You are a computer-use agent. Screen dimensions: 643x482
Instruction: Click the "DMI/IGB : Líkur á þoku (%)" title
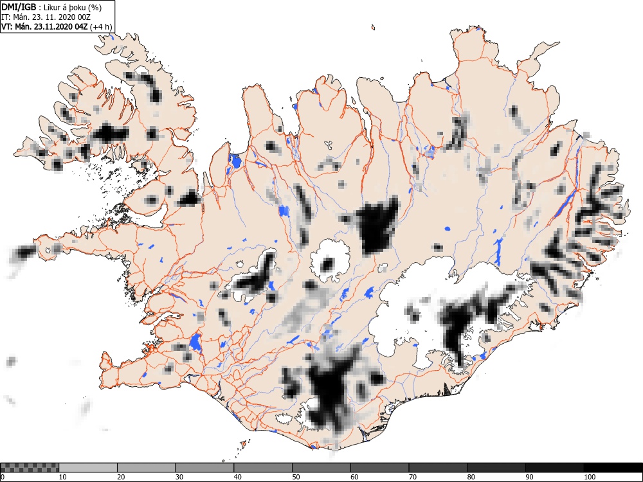[x=51, y=7]
